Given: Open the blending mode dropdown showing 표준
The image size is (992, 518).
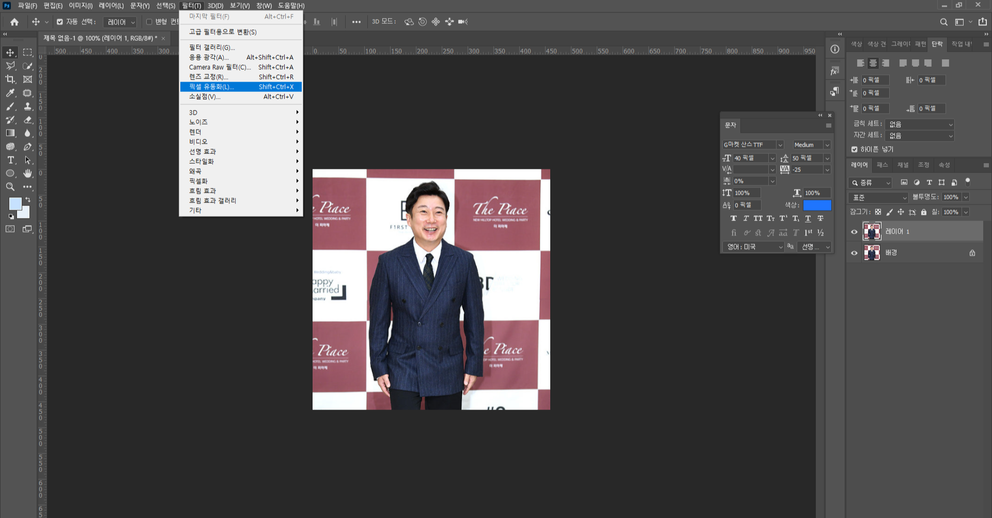Looking at the screenshot, I should click(x=878, y=197).
